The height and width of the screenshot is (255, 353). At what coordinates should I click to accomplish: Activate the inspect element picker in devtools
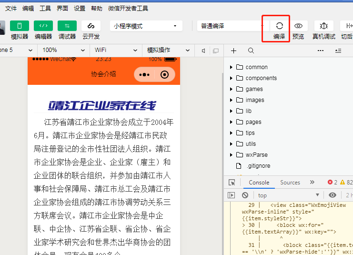232,183
